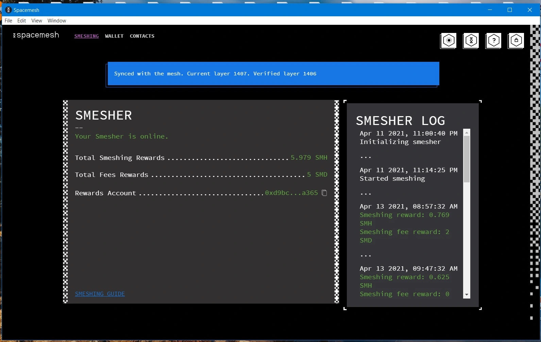The image size is (541, 342).
Task: Open the File menu
Action: click(9, 21)
